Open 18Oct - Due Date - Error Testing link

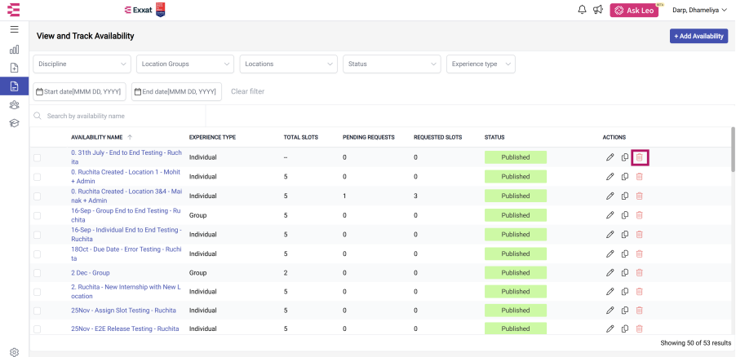tap(126, 253)
